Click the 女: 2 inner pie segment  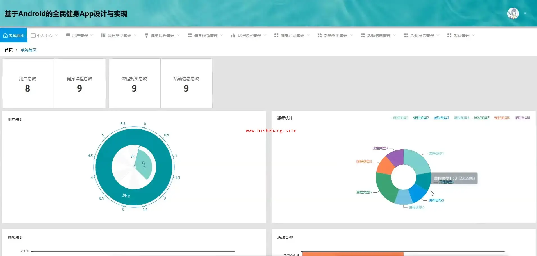(145, 165)
